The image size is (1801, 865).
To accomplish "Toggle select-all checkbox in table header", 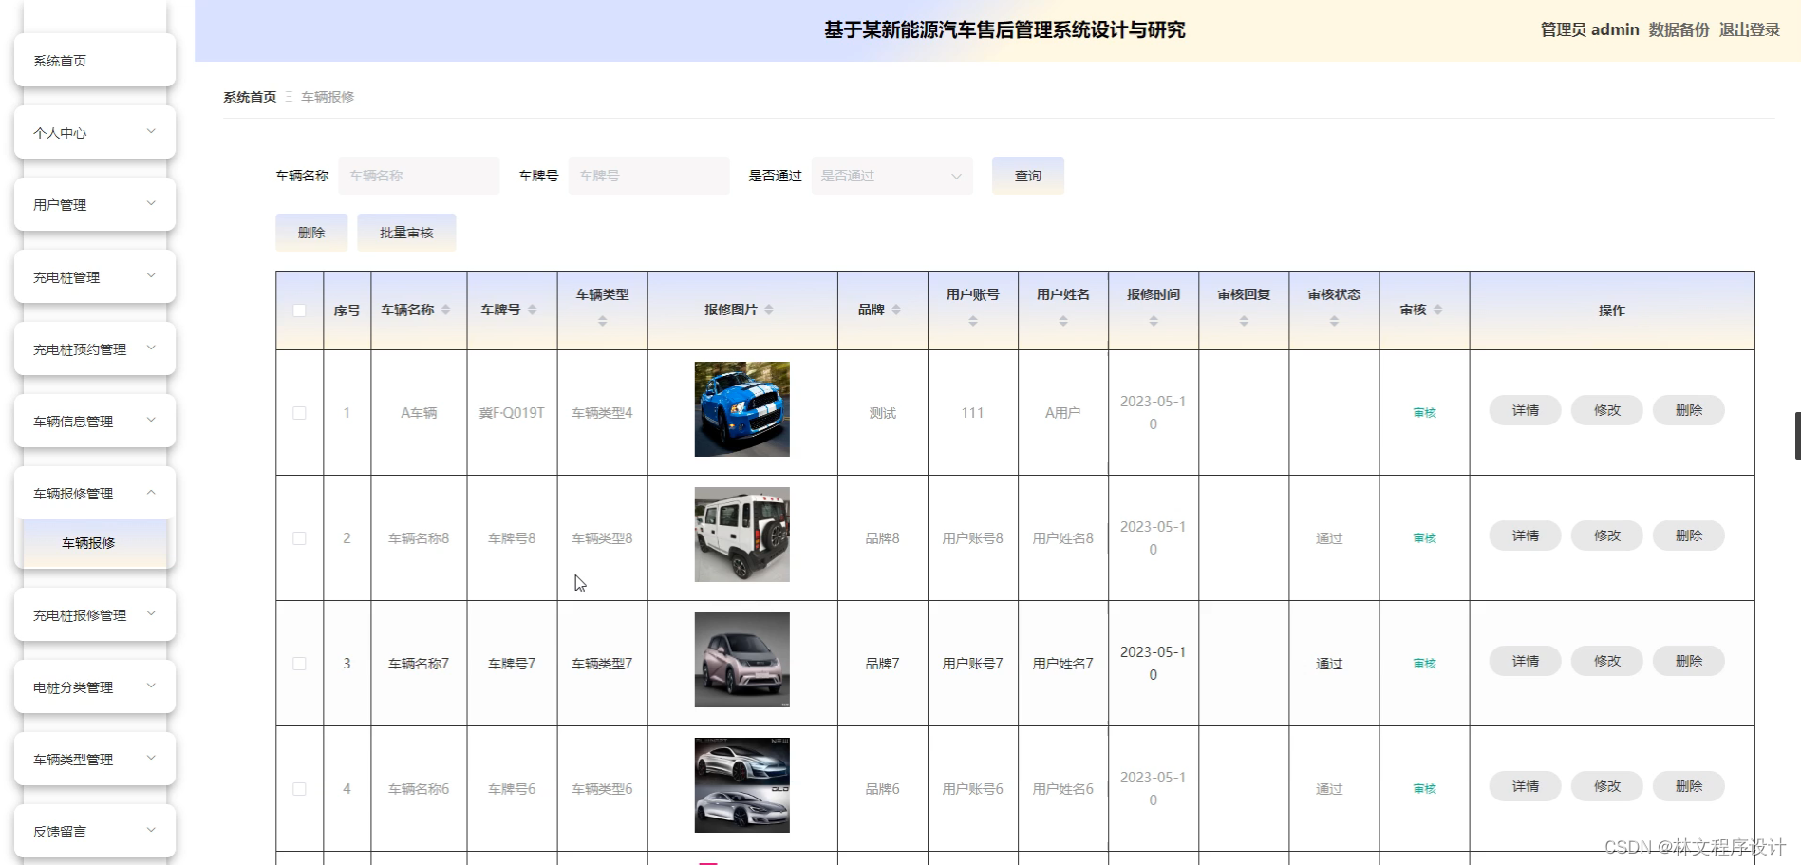I will click(299, 310).
